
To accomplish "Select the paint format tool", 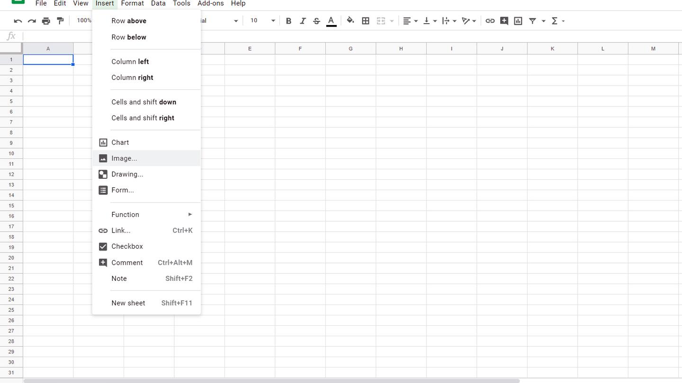I will 60,21.
